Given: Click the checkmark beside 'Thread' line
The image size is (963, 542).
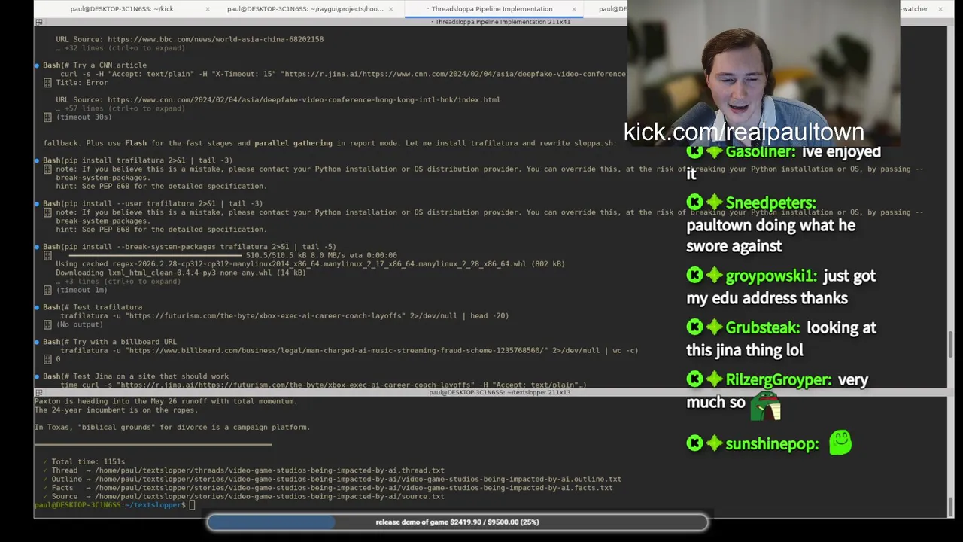Looking at the screenshot, I should 45,470.
